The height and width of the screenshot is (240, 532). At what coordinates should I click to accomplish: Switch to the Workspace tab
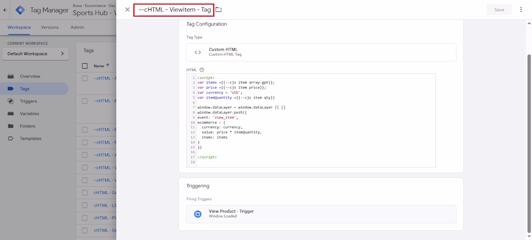point(19,28)
